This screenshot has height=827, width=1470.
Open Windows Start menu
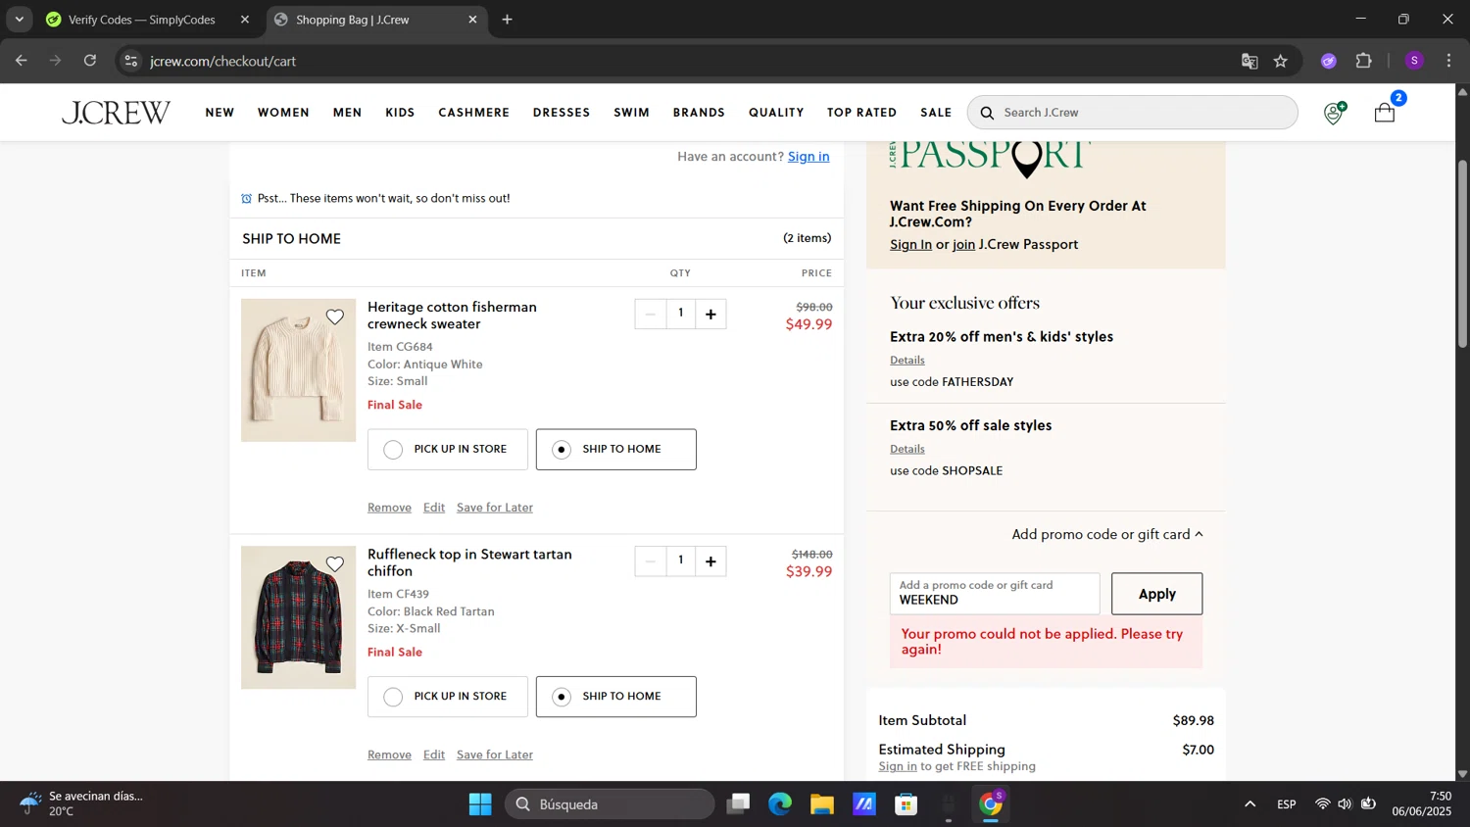pyautogui.click(x=480, y=804)
